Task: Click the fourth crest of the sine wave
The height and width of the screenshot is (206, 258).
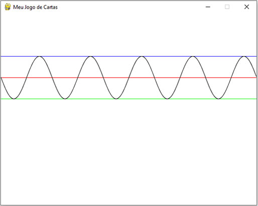Action: (193, 57)
